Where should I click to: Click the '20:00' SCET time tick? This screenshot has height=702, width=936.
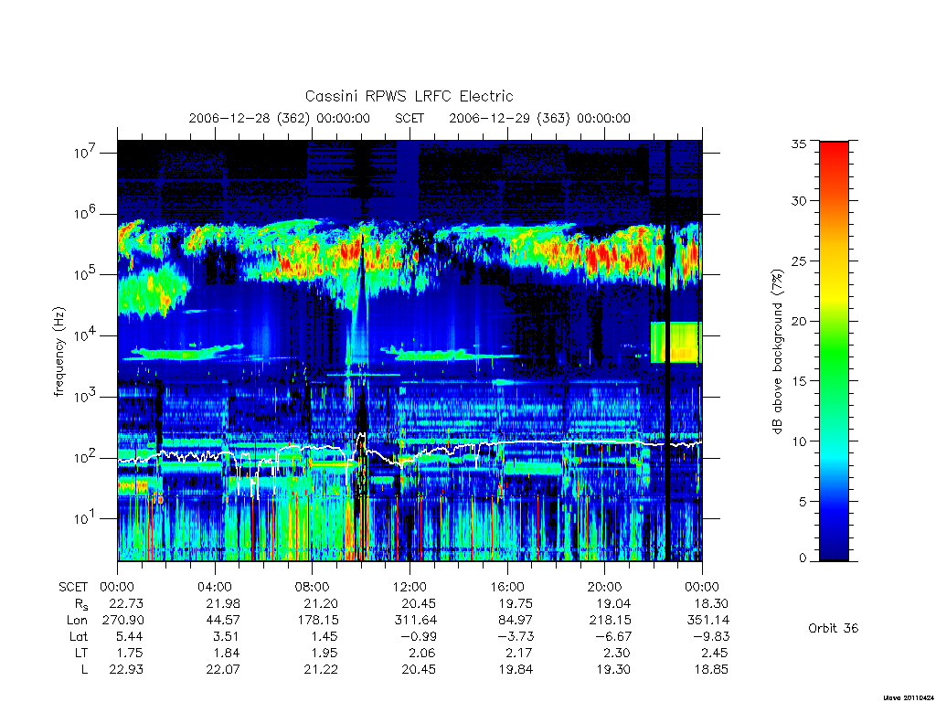(604, 587)
